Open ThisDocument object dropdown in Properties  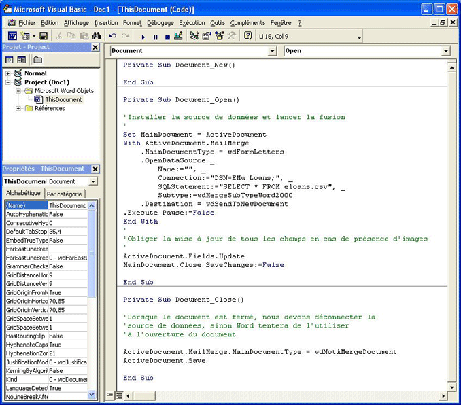click(93, 181)
